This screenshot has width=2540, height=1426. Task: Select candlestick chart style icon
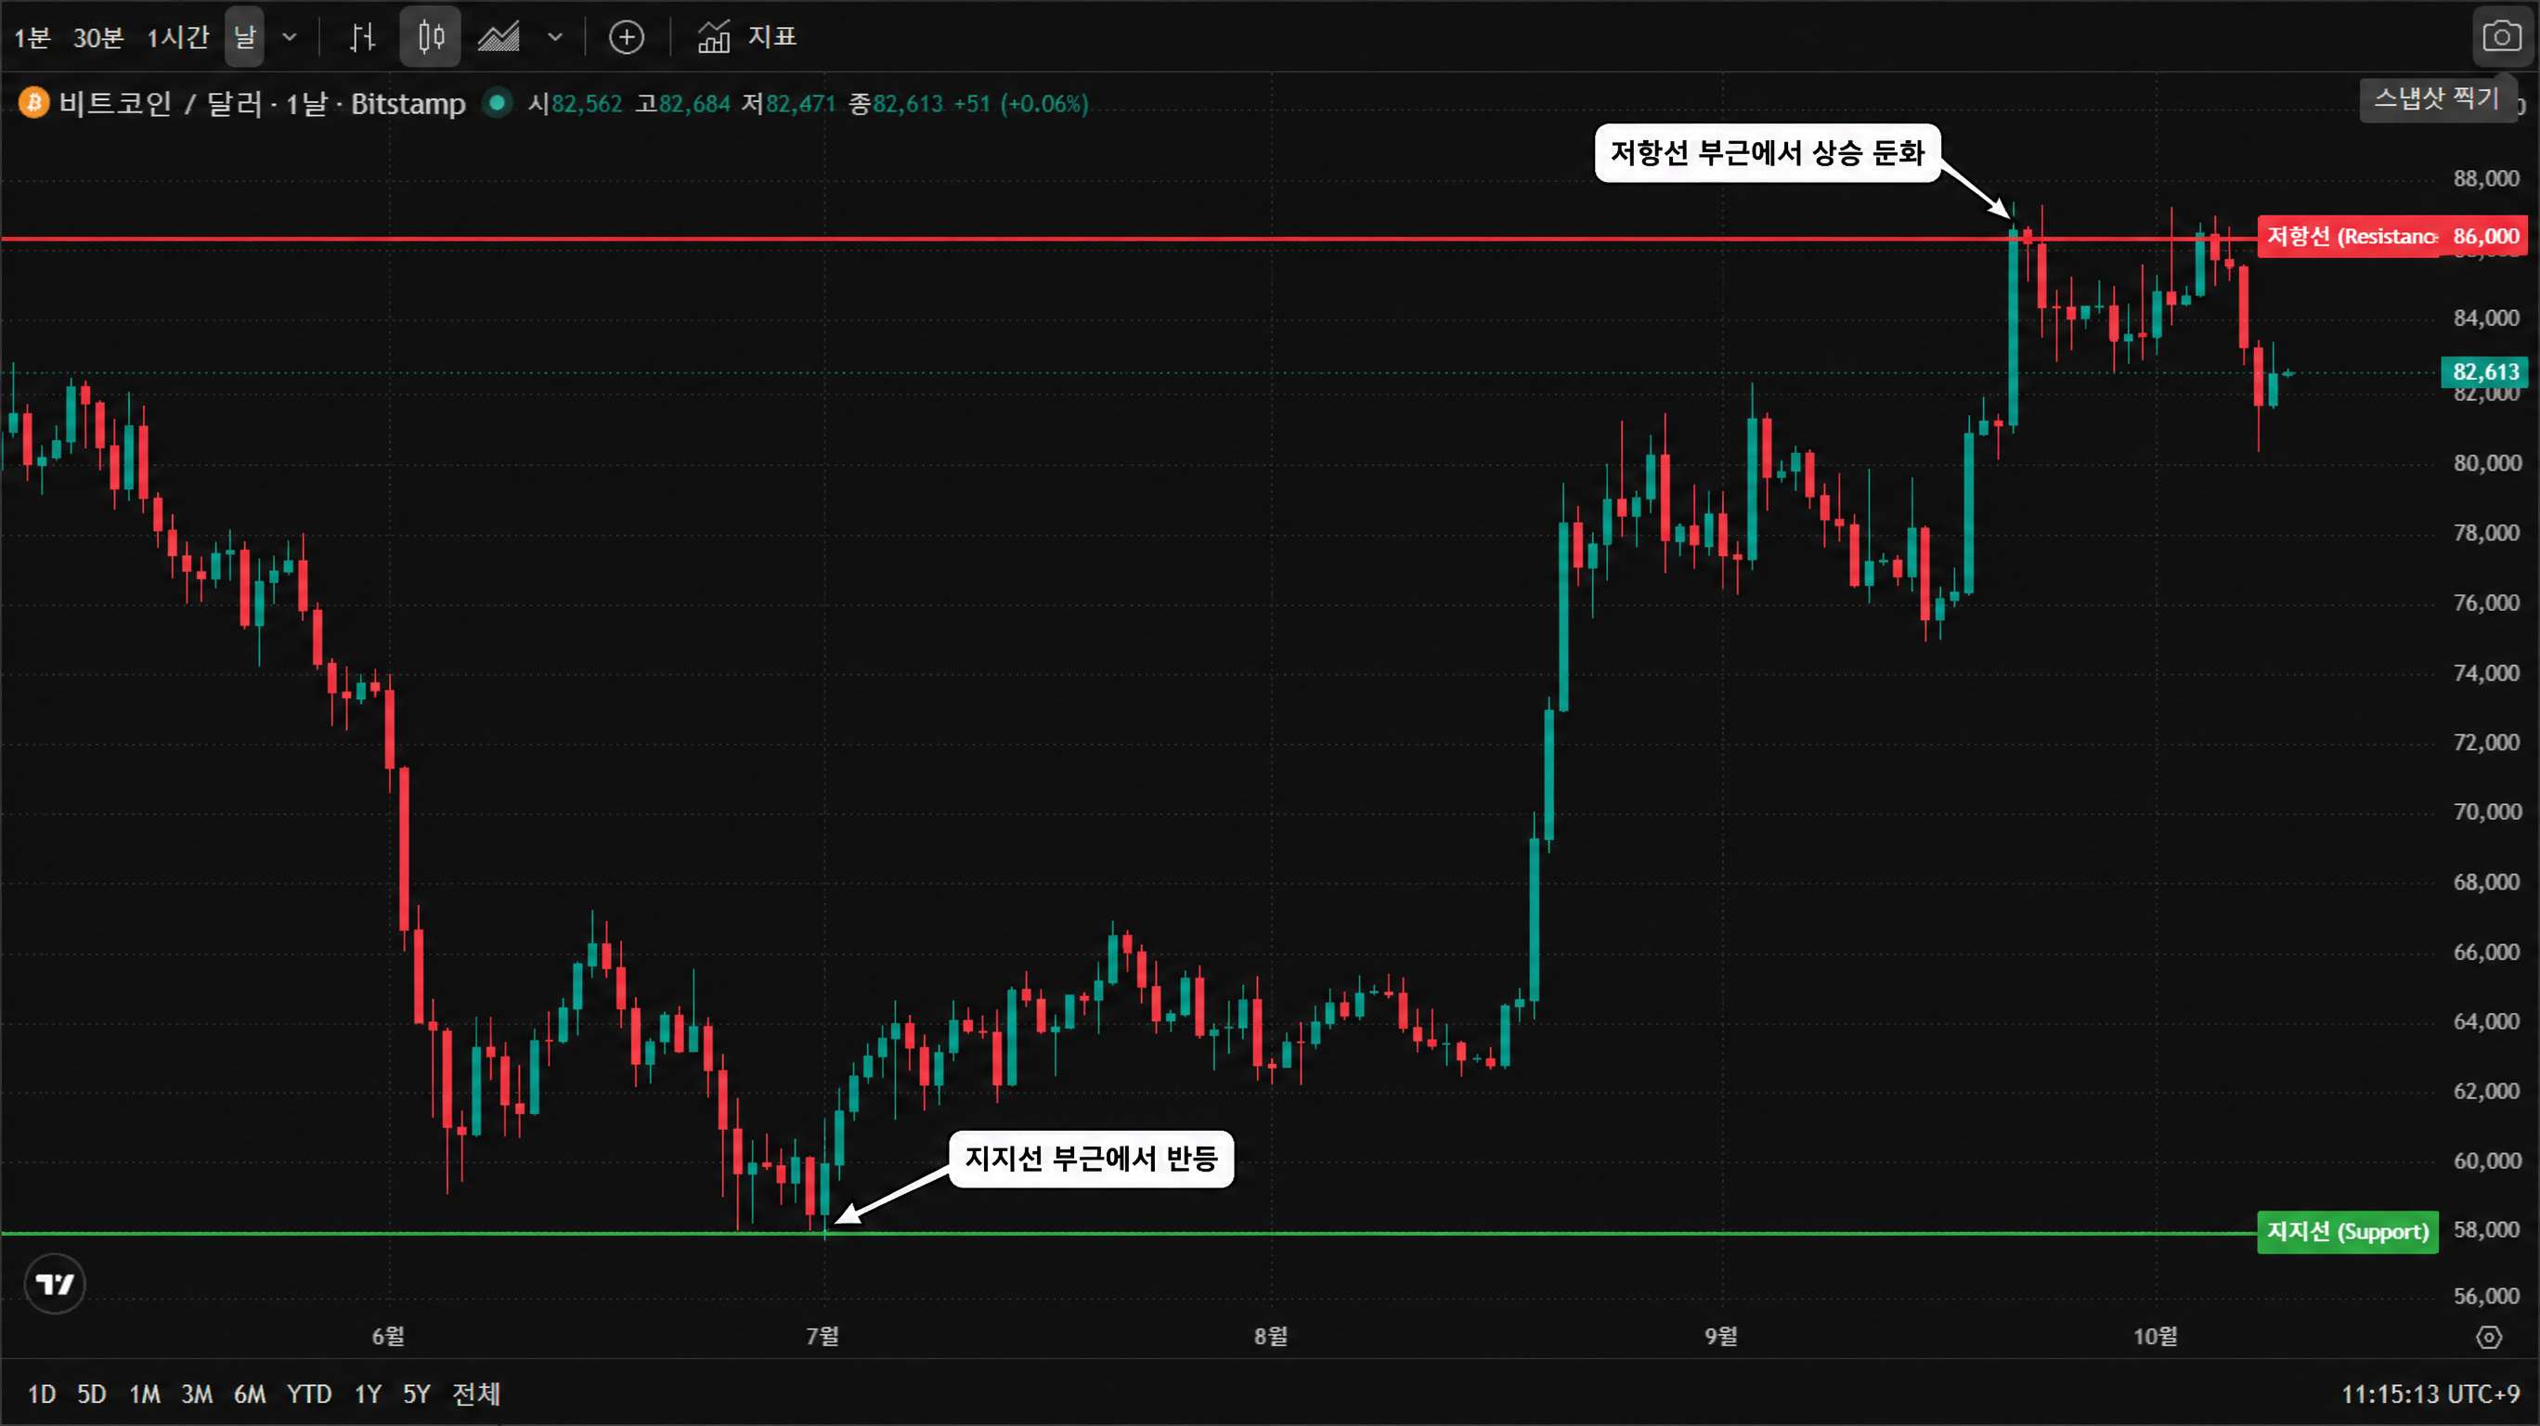(x=430, y=37)
